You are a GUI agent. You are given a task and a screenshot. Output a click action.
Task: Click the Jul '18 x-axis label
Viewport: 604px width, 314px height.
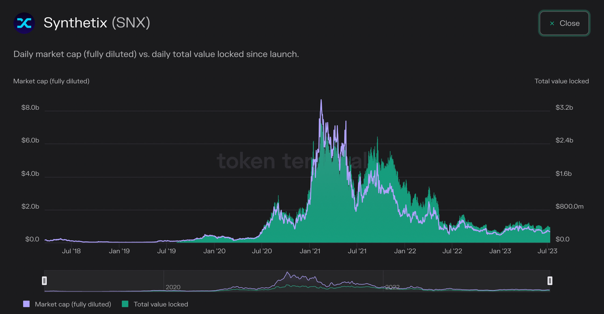pyautogui.click(x=71, y=251)
